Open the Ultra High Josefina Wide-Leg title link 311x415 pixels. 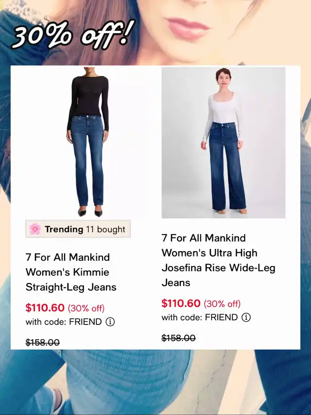[x=219, y=260]
